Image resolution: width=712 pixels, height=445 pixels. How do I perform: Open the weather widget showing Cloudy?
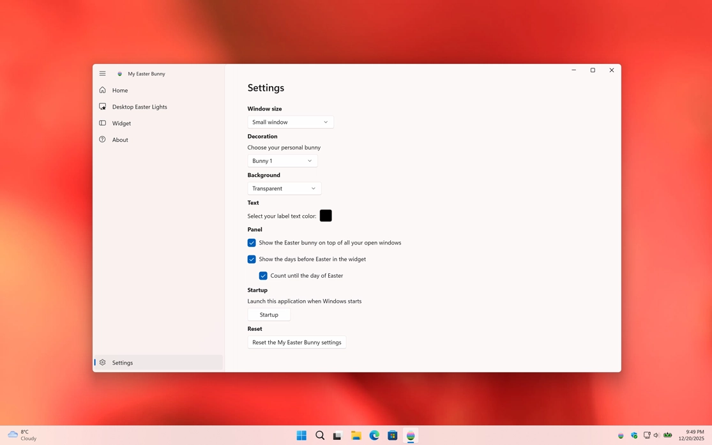[x=22, y=435]
